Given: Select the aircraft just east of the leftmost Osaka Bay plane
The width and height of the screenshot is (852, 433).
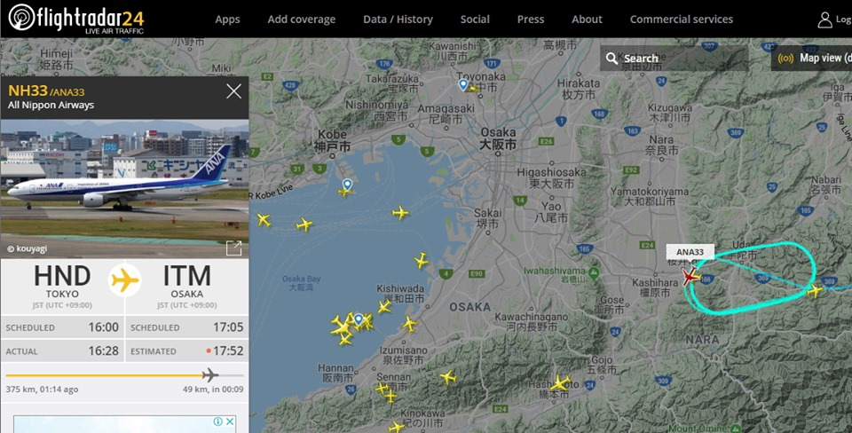Looking at the screenshot, I should (304, 224).
